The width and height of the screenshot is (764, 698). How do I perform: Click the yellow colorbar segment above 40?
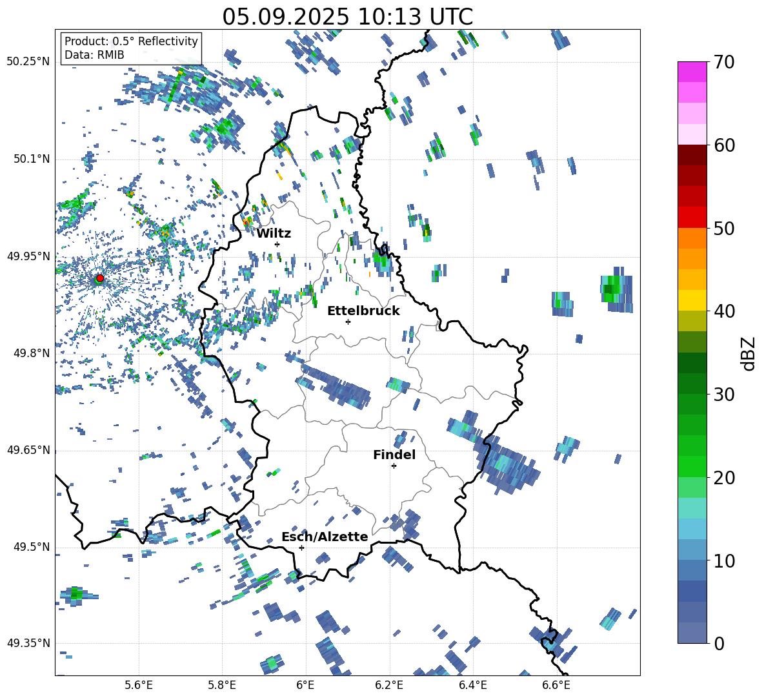point(692,300)
